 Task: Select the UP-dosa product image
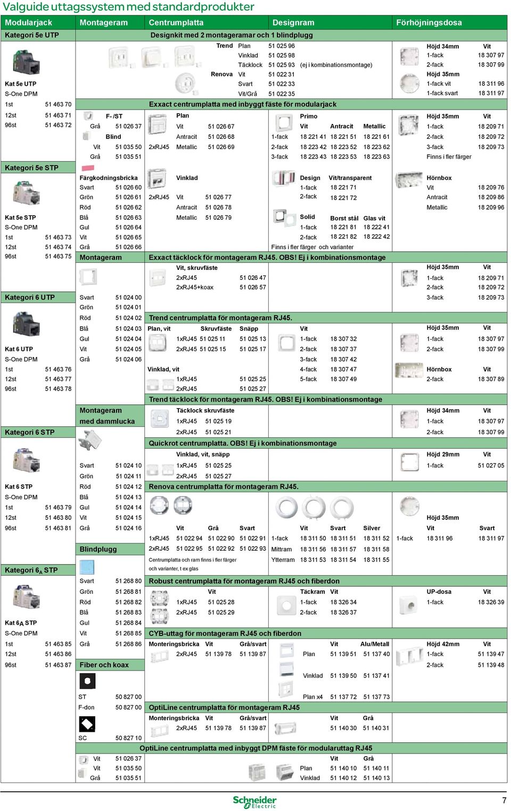tap(408, 605)
